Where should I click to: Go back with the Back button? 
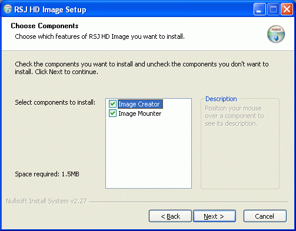tap(170, 216)
